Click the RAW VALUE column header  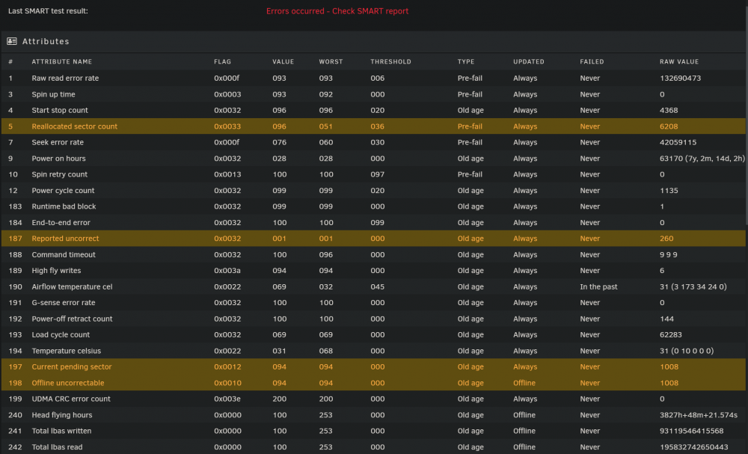tap(679, 61)
